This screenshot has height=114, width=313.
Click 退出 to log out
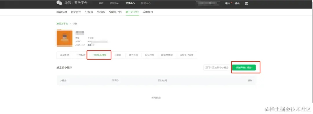click(x=237, y=3)
